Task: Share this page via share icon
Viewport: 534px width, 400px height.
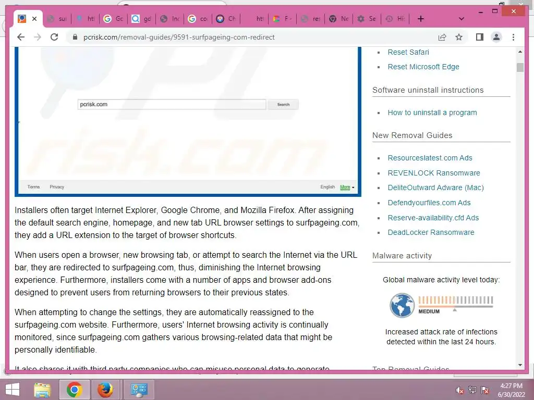Action: click(x=442, y=37)
